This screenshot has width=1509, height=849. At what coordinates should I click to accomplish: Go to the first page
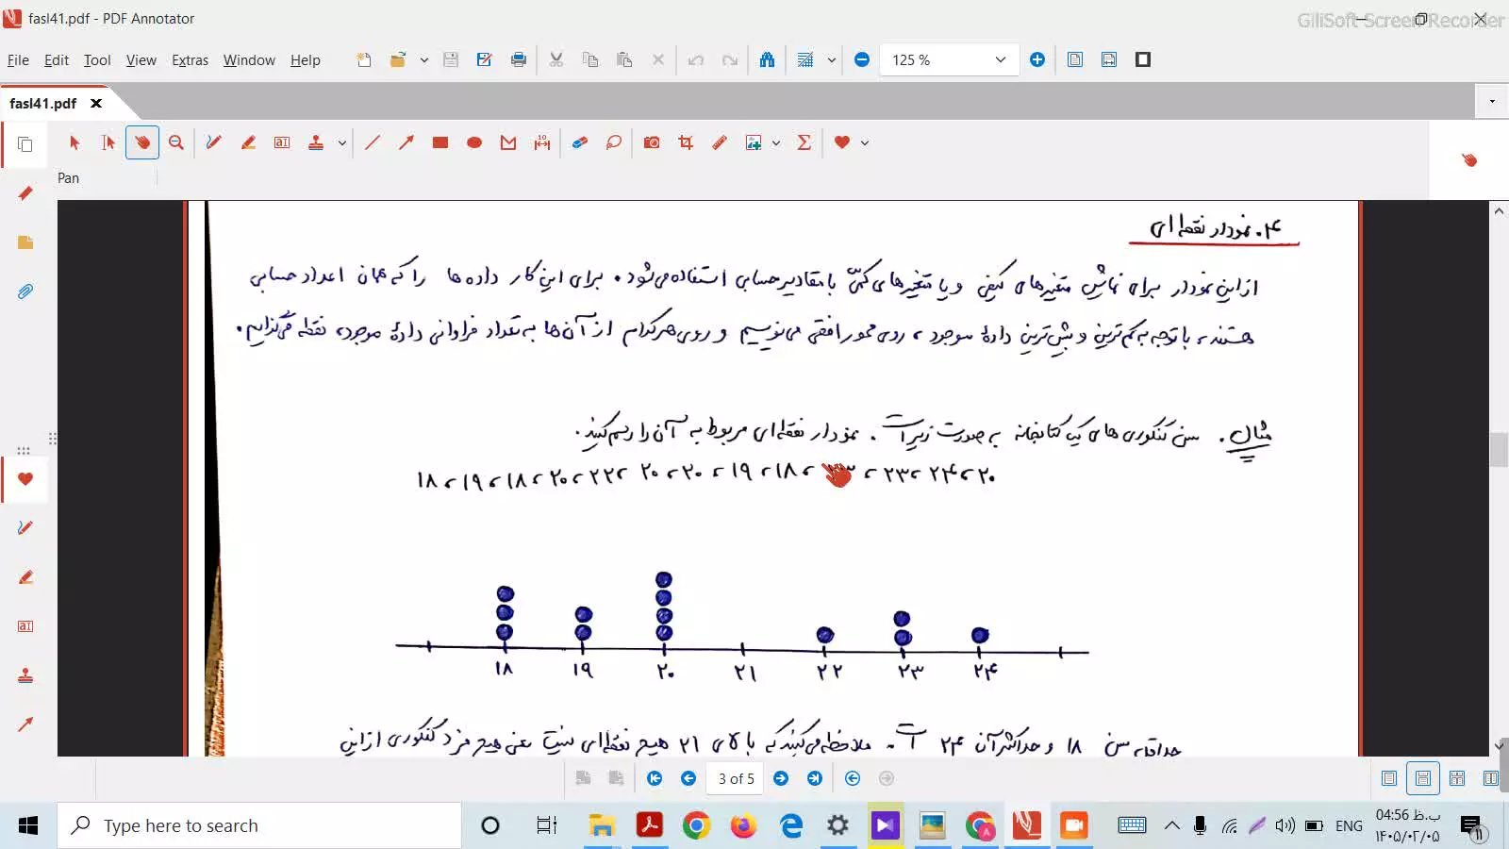(655, 778)
